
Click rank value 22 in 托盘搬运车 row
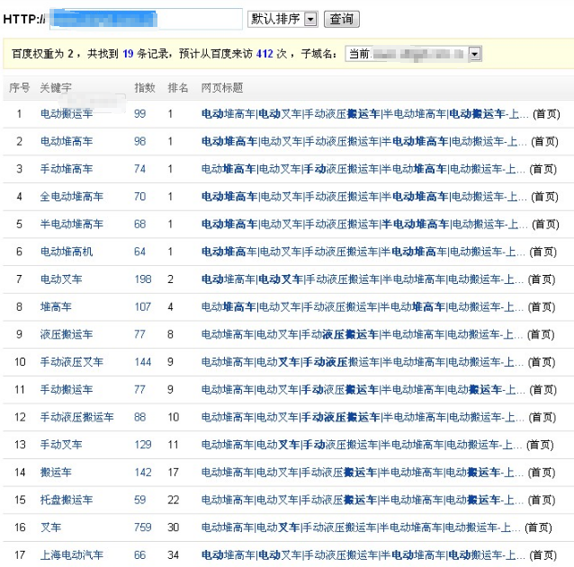tap(173, 500)
